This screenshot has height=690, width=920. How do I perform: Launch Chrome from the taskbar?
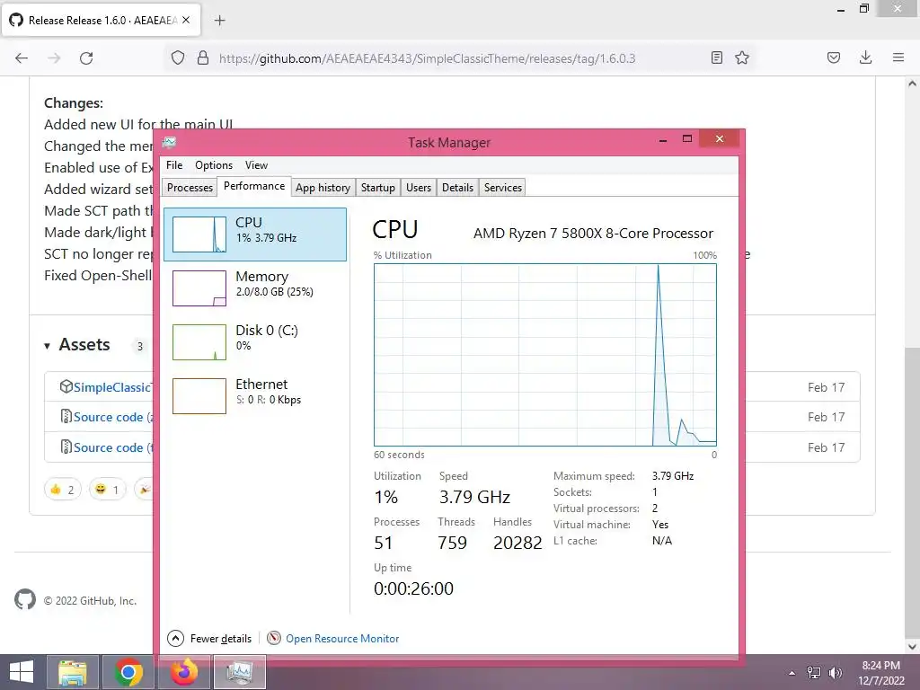click(128, 672)
